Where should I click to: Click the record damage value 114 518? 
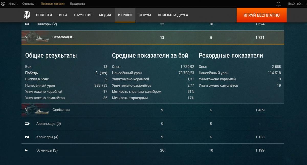[275, 73]
